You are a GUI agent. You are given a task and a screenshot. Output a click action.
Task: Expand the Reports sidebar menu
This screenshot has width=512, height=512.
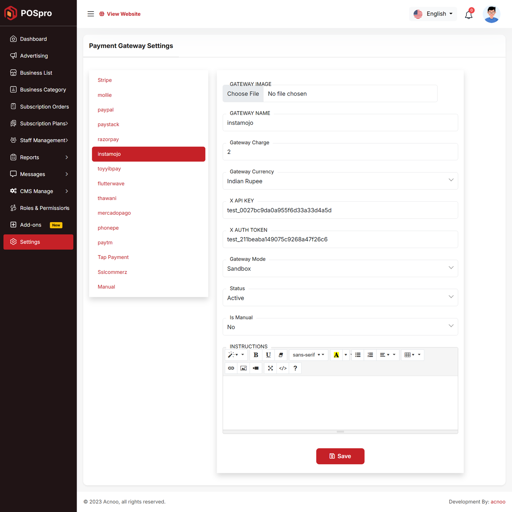click(38, 157)
